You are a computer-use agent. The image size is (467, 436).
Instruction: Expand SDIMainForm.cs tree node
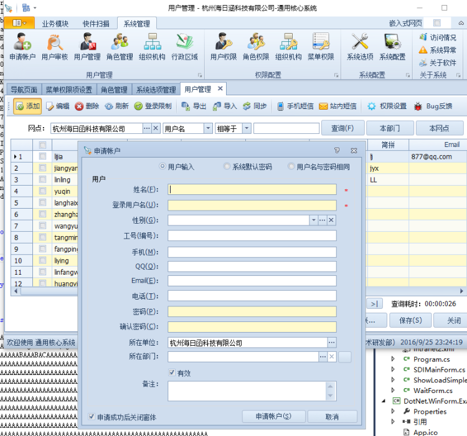(x=393, y=369)
